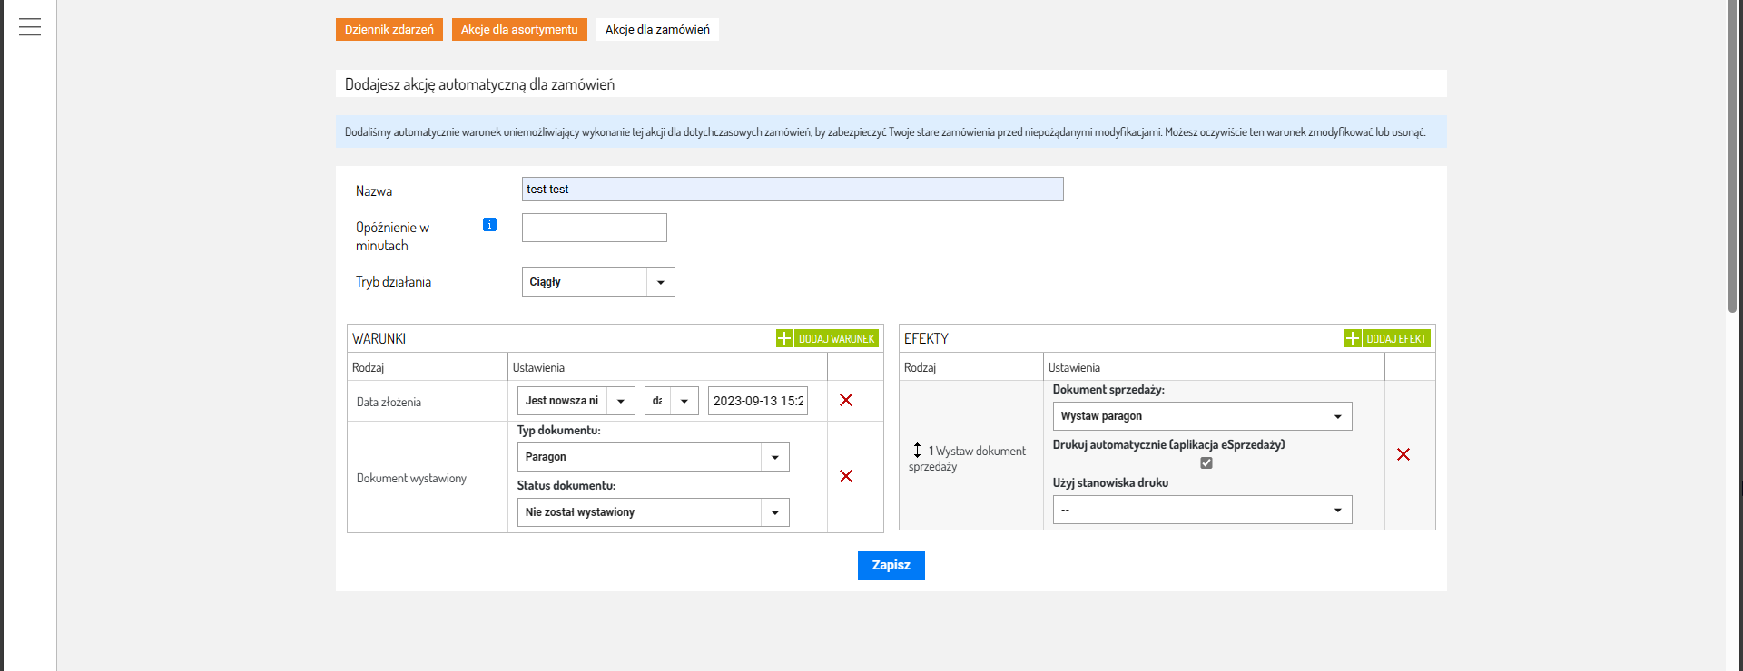Remove the Dokument wystawiony condition

845,476
